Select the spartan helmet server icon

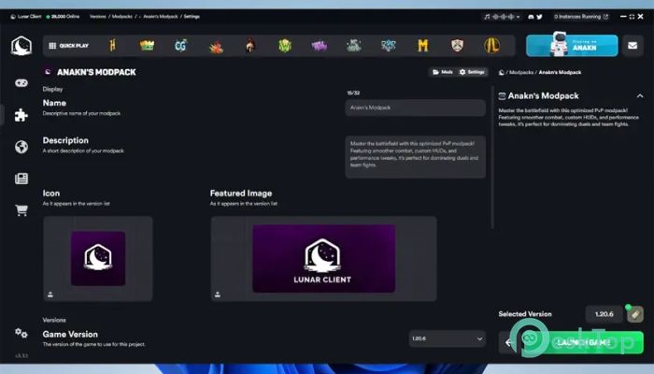(250, 46)
